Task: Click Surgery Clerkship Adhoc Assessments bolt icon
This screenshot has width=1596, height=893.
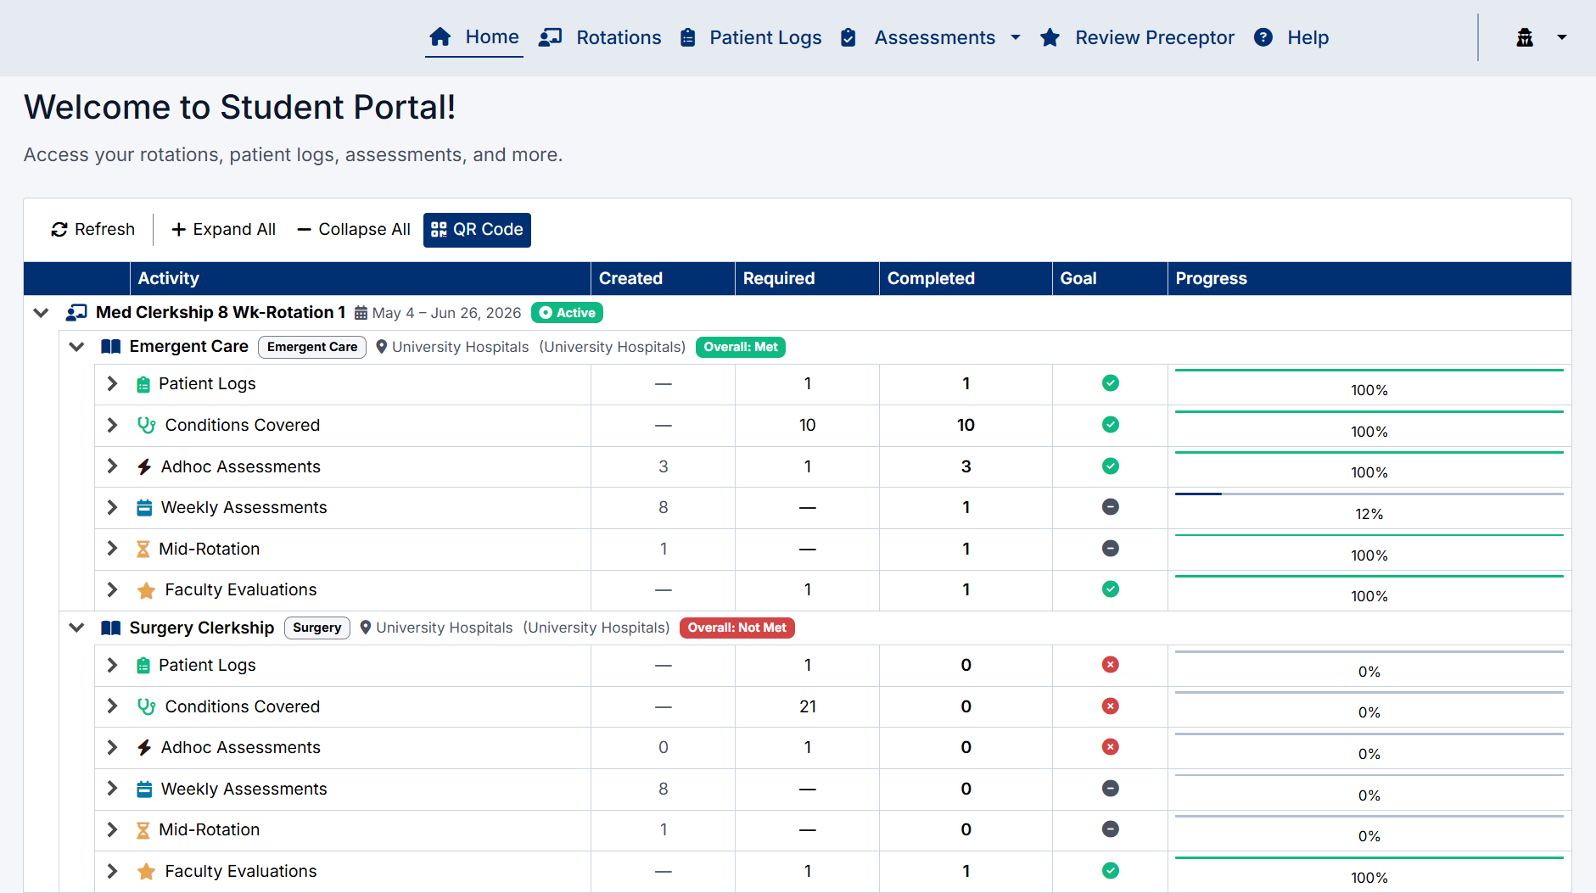Action: [144, 748]
